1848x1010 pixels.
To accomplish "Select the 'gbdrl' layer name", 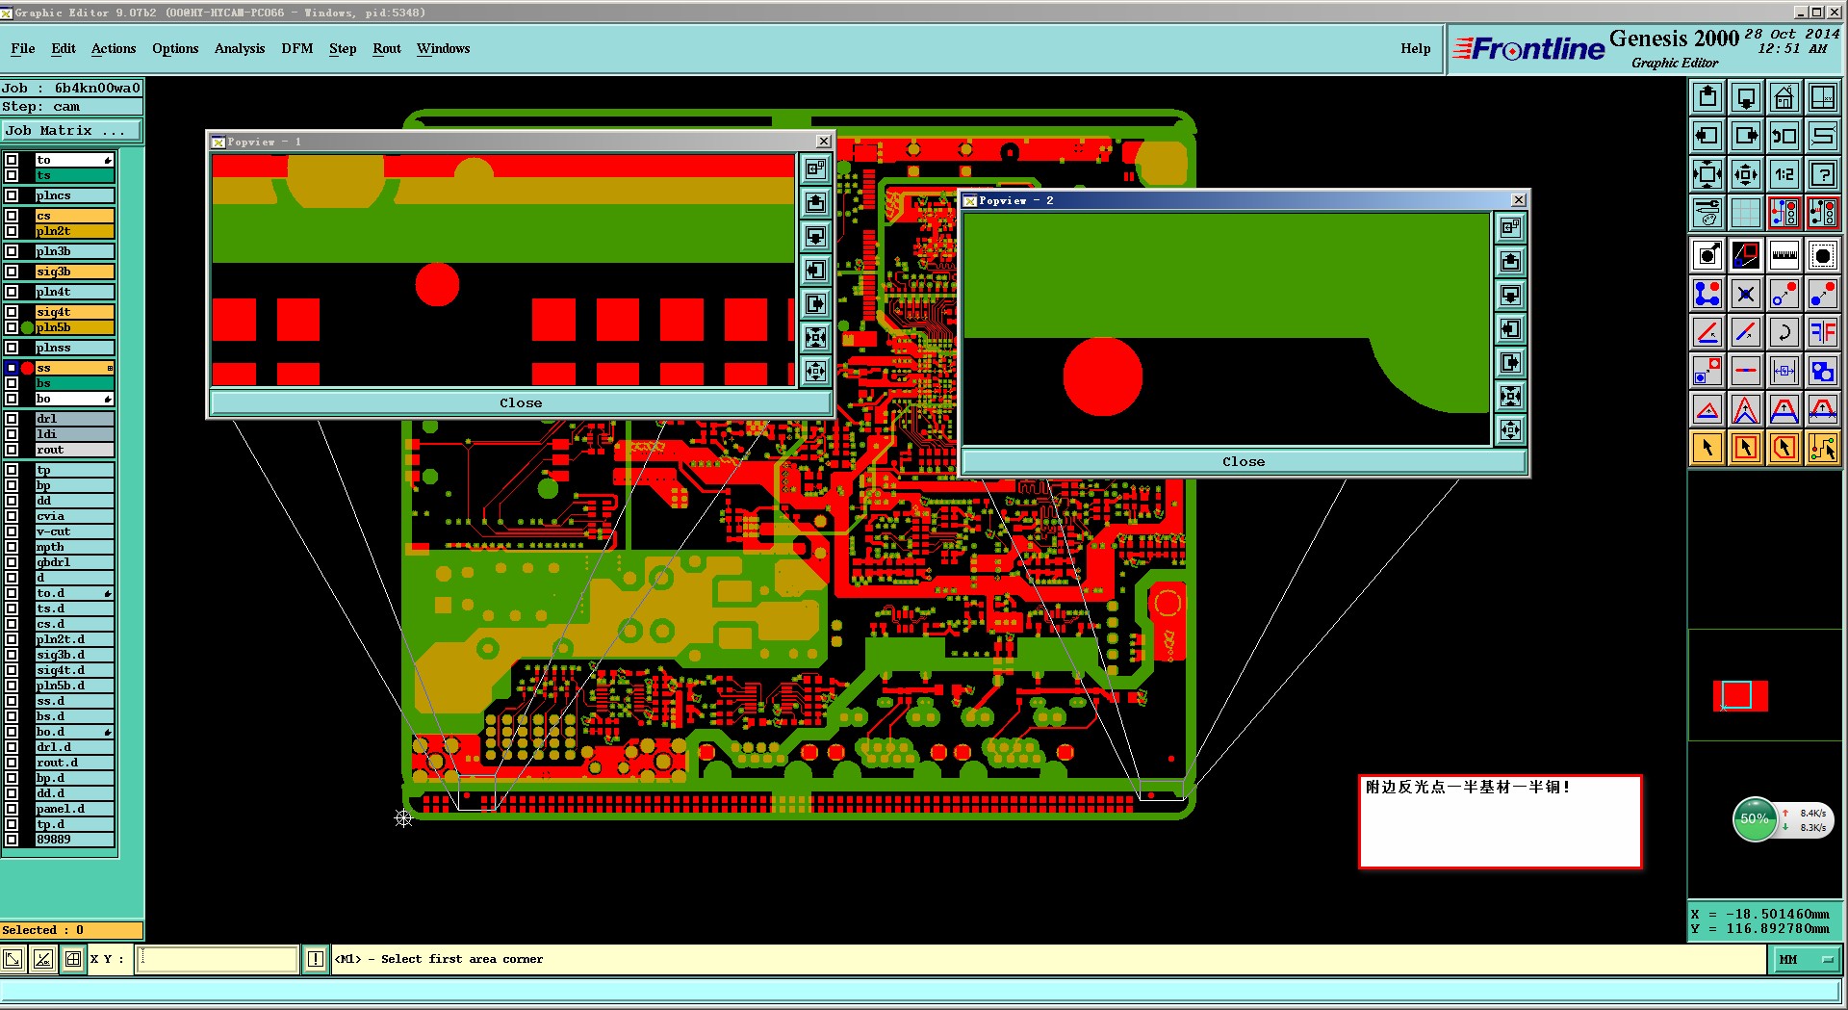I will [74, 562].
